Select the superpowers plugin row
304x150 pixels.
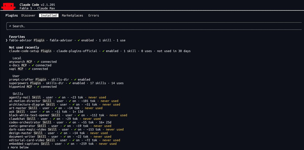click(x=66, y=83)
